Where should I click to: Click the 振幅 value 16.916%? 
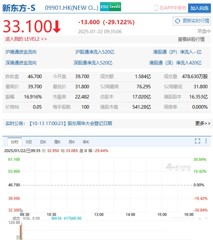33,97
